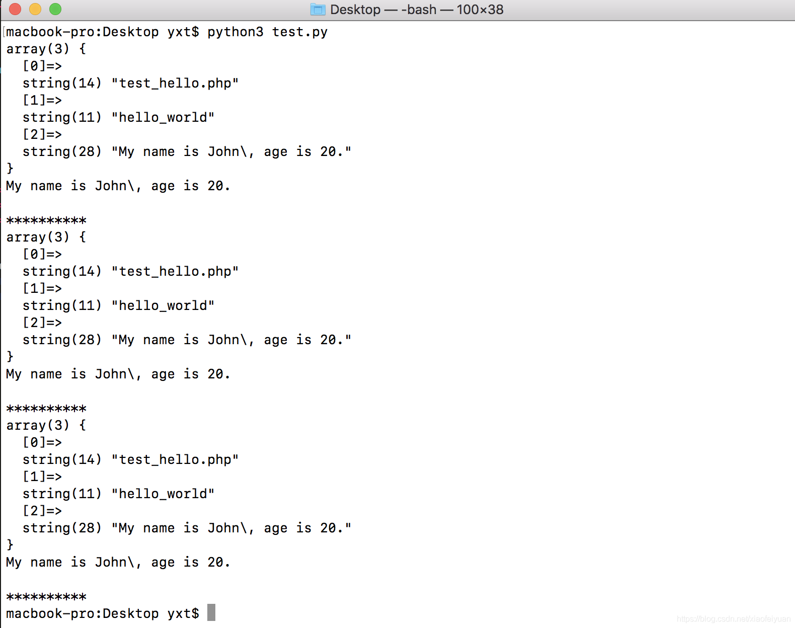795x628 pixels.
Task: Click the yellow minimize window button
Action: pyautogui.click(x=35, y=9)
